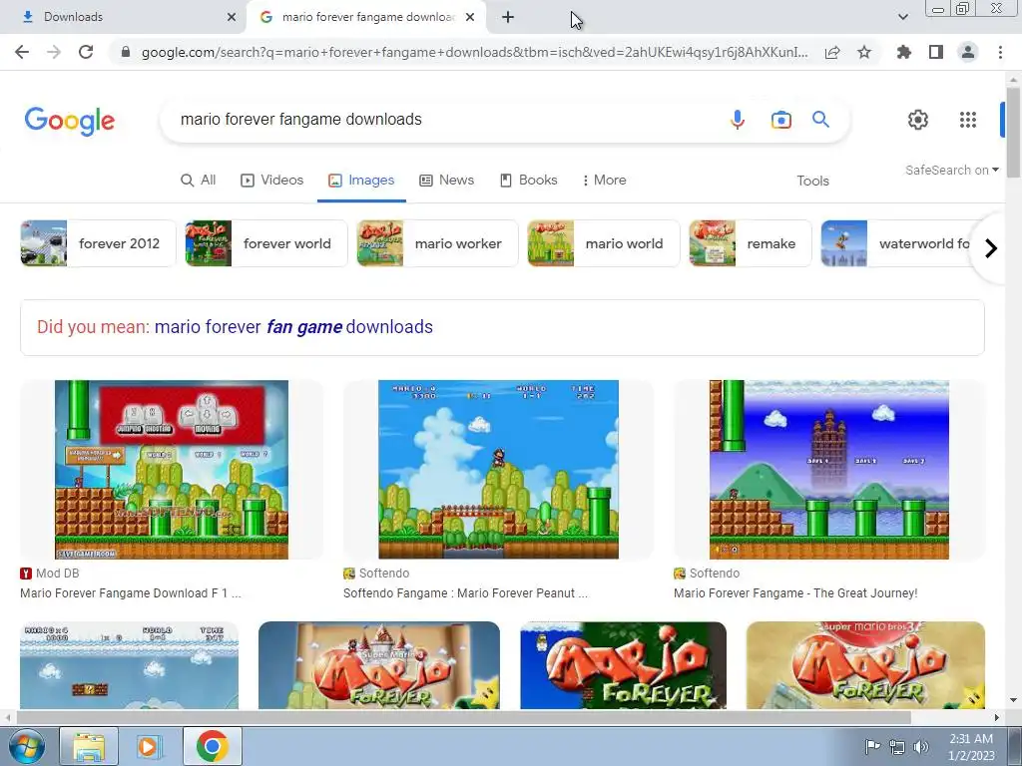1022x766 pixels.
Task: Click the address bar URL
Action: click(x=474, y=52)
